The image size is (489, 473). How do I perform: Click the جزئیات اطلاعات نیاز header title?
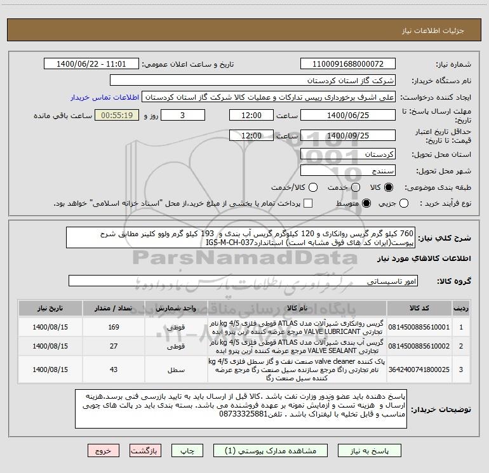433,30
